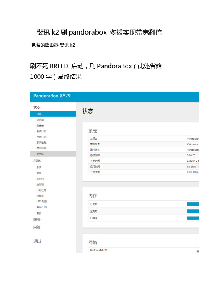Click the 固件版本 row label
Viewport: 199px width, 282px height.
tap(95, 149)
